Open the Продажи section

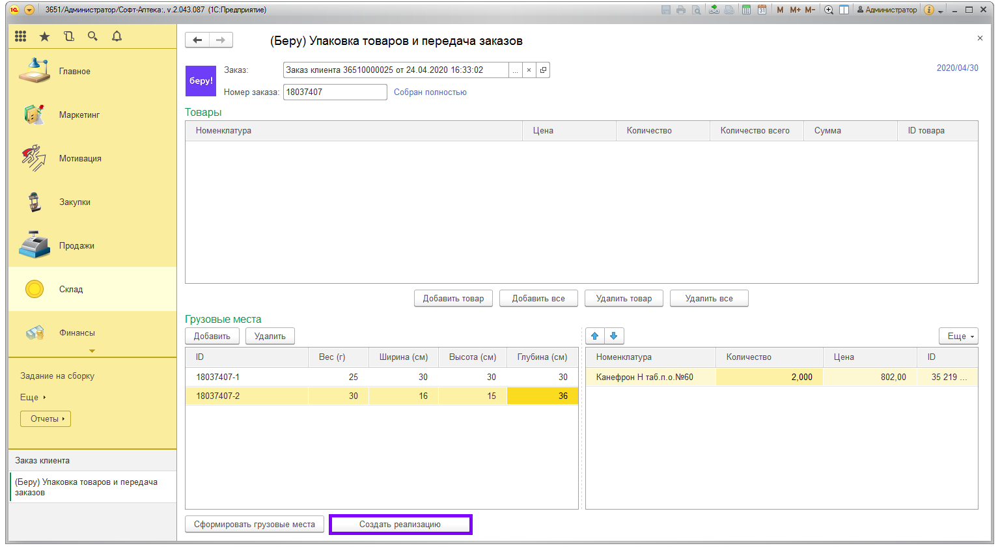(x=77, y=245)
